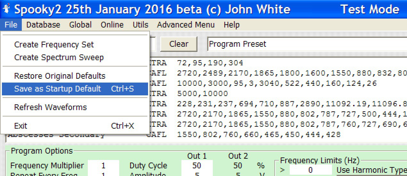Choose Refresh Waveforms entry
This screenshot has width=407, height=176.
75,107
